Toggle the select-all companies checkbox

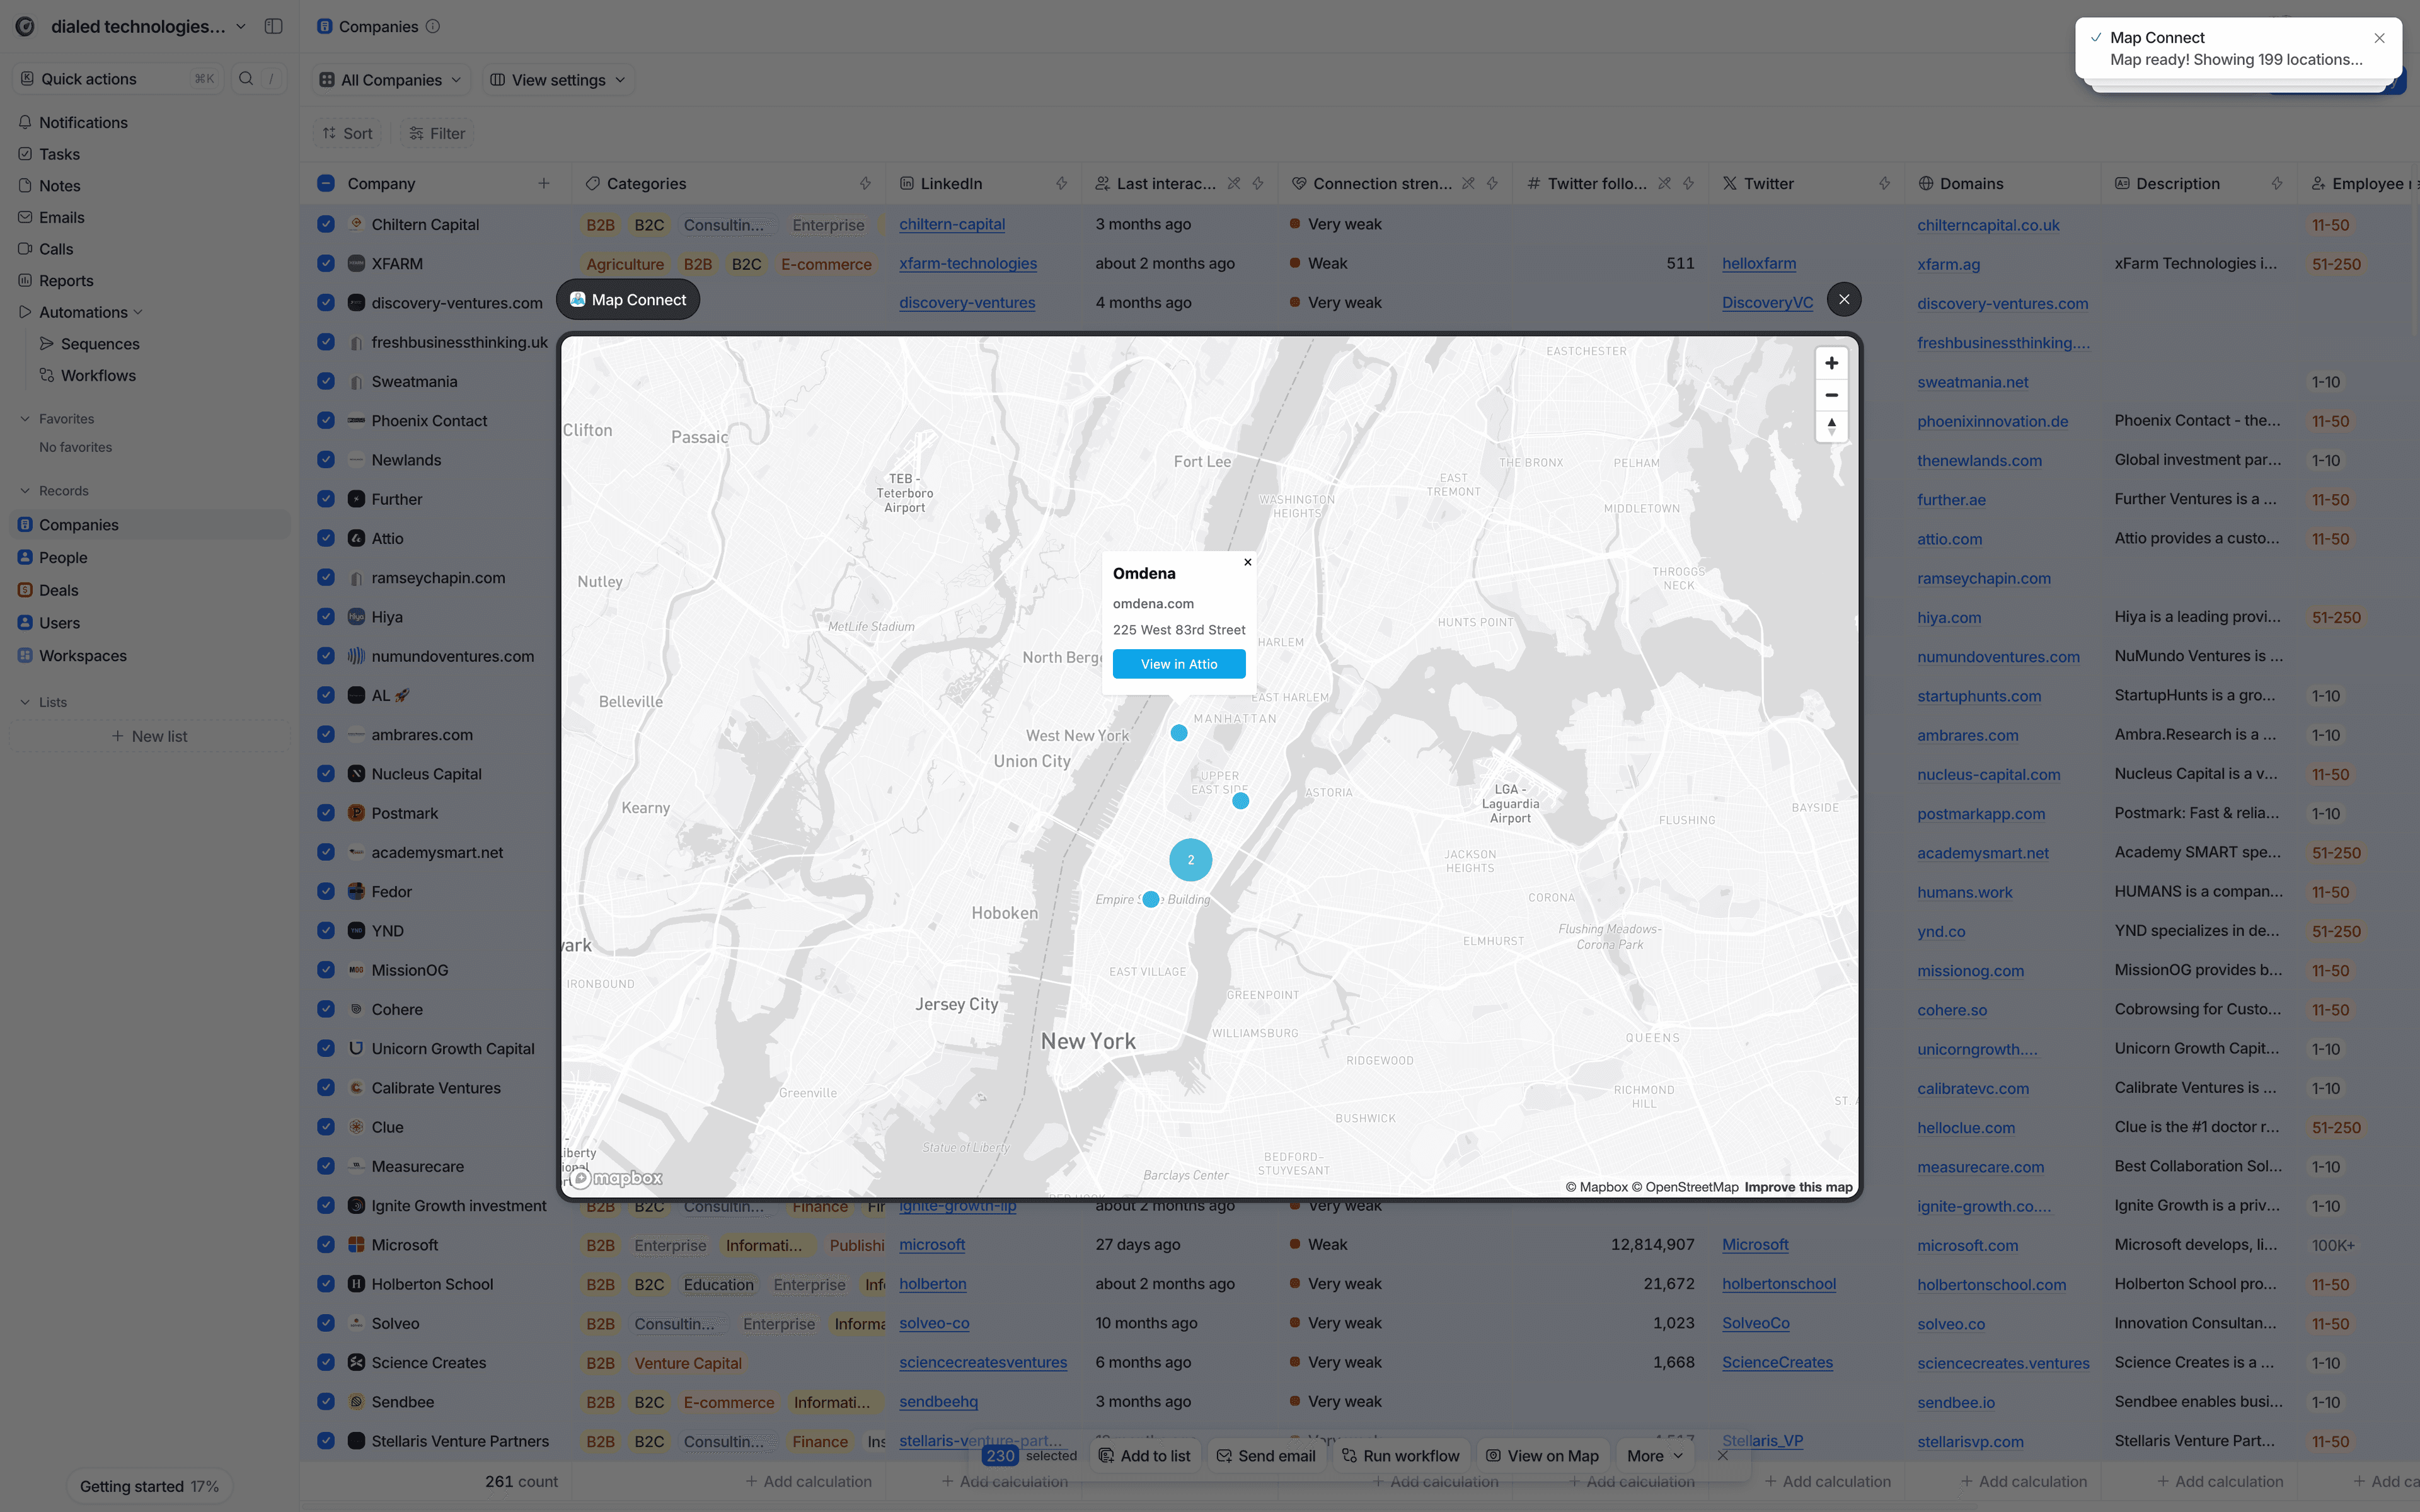click(x=326, y=183)
